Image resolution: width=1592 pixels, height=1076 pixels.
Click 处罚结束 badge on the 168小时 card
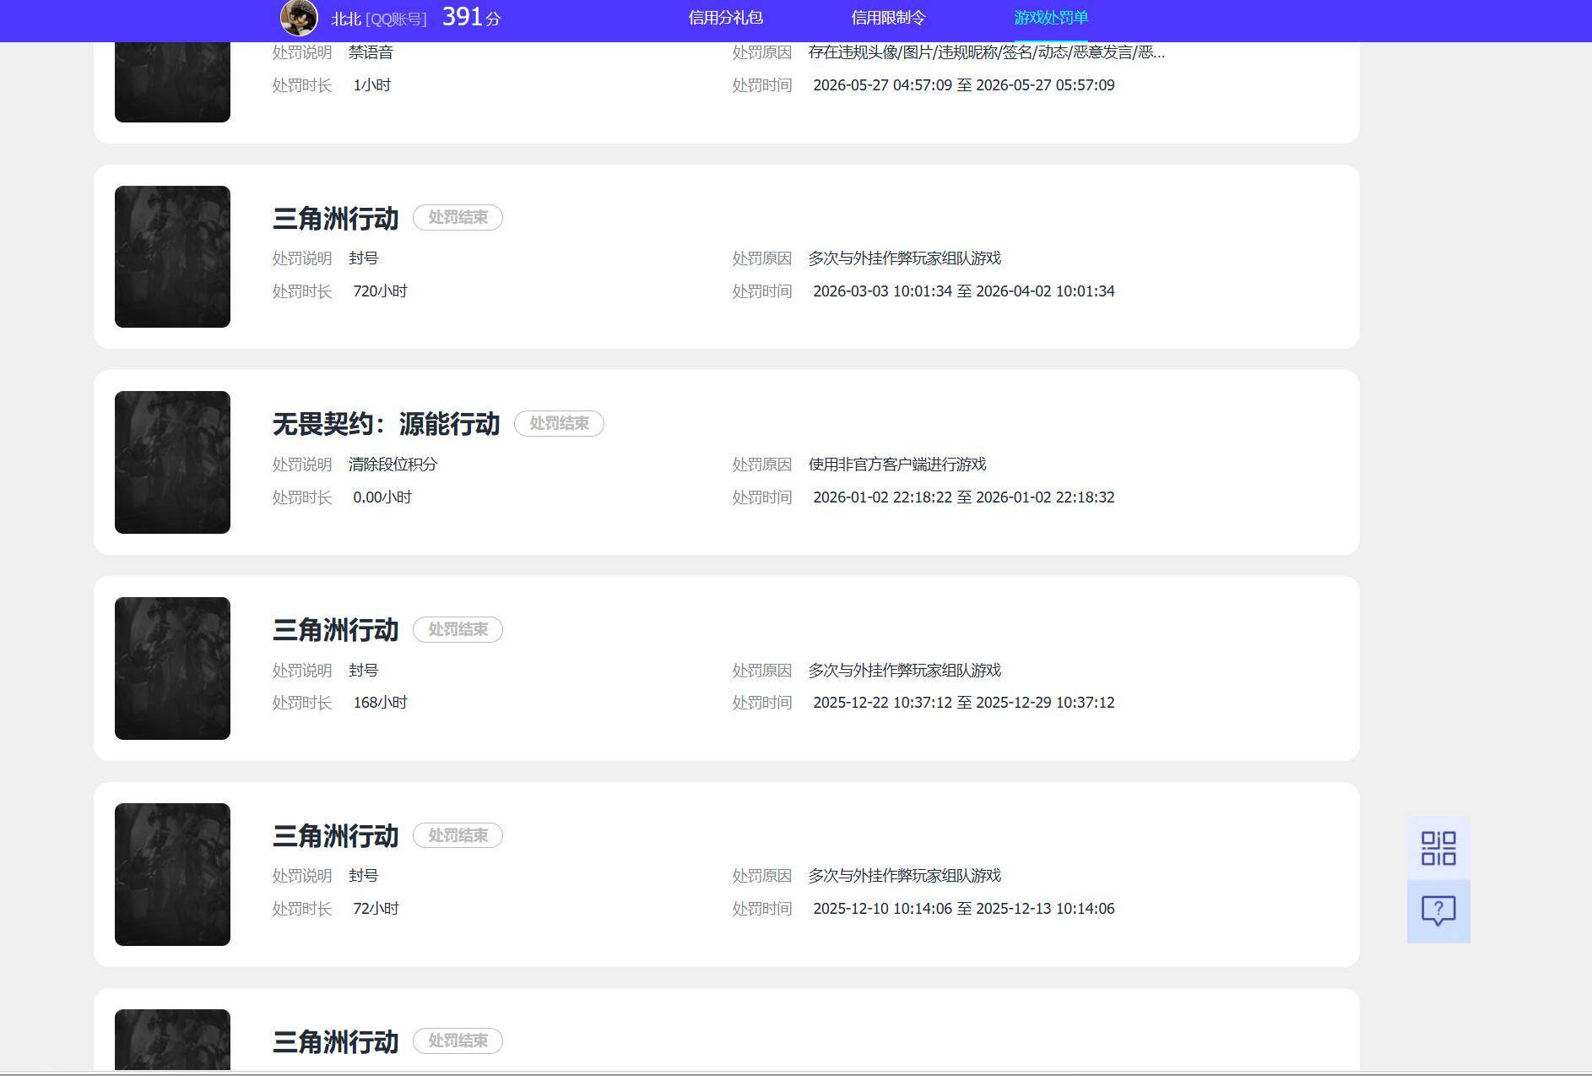click(x=458, y=630)
